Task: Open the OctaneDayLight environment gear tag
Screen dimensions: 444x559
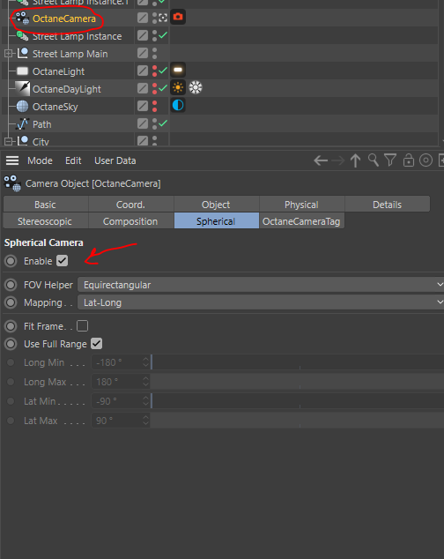Action: click(x=196, y=87)
